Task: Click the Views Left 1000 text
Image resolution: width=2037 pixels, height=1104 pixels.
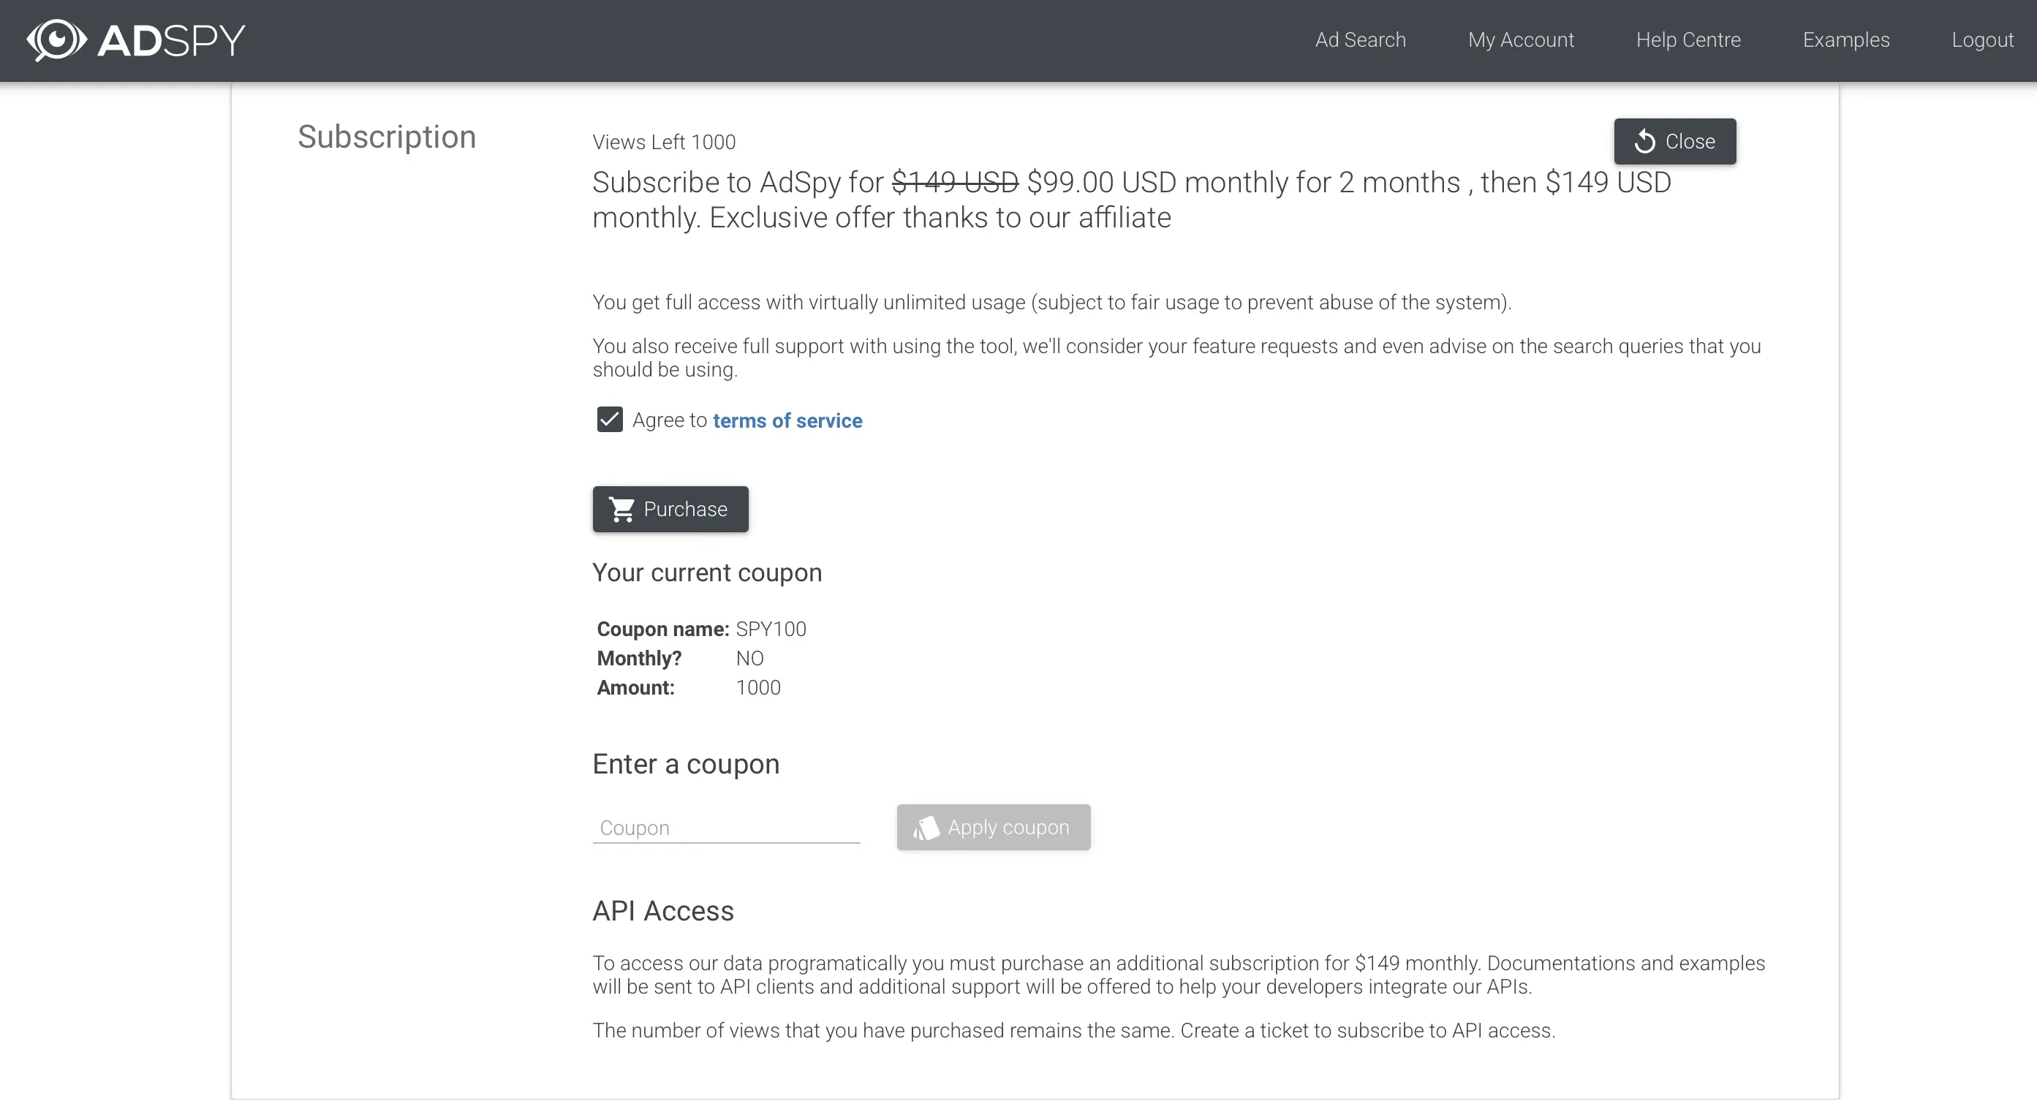Action: (663, 143)
